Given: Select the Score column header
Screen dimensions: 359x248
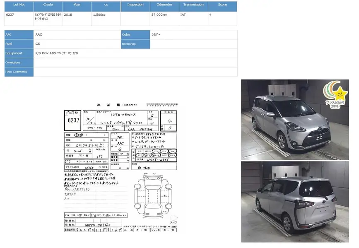Looking at the screenshot, I should [x=222, y=5].
